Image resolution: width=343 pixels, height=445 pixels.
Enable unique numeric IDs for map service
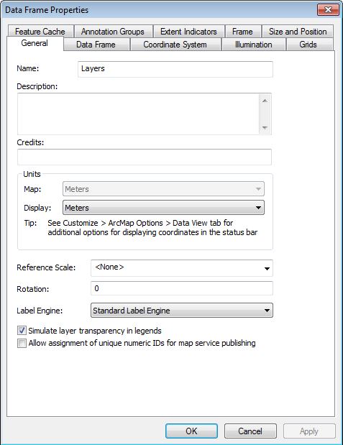pos(22,343)
